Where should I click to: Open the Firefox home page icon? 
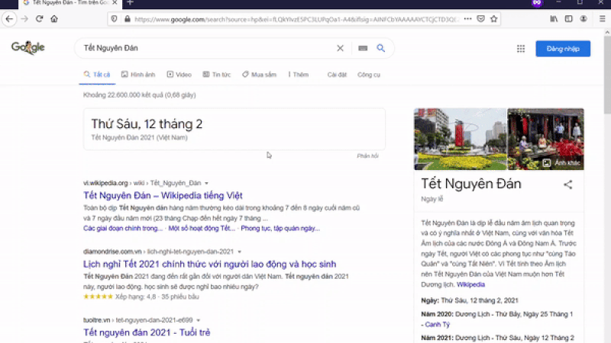click(x=54, y=18)
